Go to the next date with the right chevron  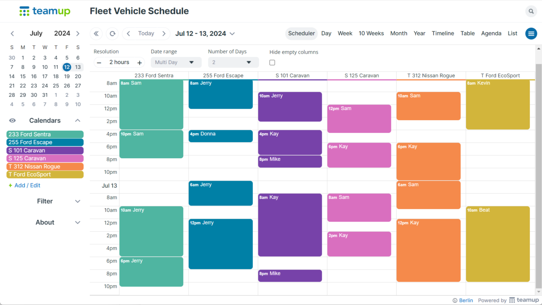pyautogui.click(x=164, y=33)
